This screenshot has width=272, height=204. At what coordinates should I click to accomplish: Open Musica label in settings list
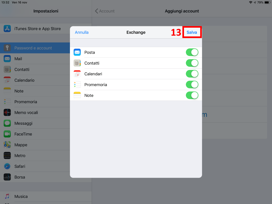21,197
